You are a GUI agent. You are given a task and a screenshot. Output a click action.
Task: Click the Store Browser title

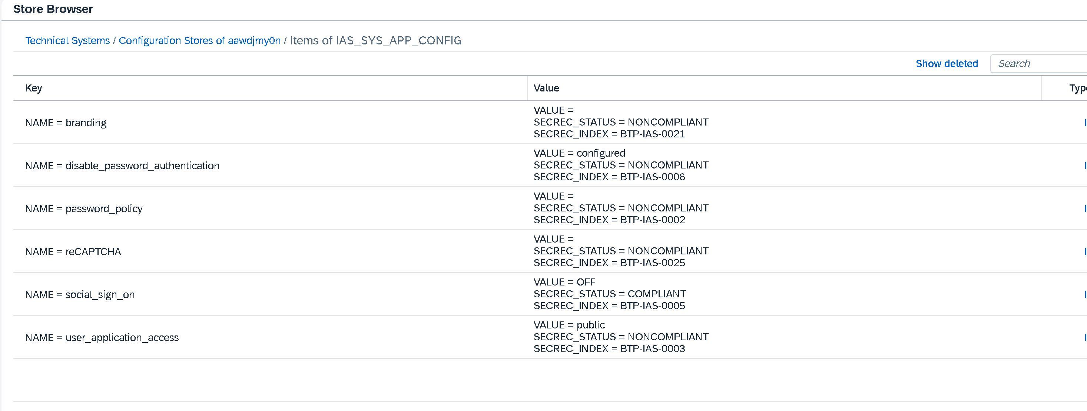pos(53,9)
